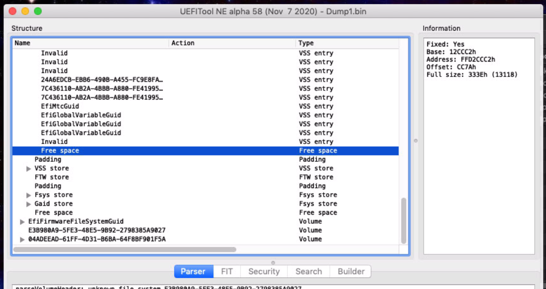Click the Base: 12CCC2h line

coord(451,52)
